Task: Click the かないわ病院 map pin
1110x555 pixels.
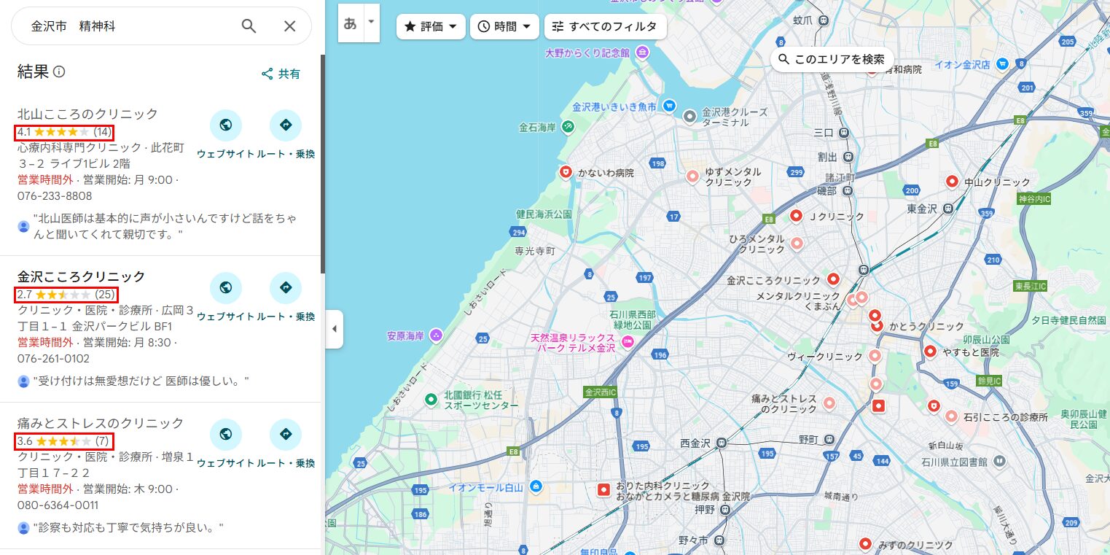Action: pos(565,172)
